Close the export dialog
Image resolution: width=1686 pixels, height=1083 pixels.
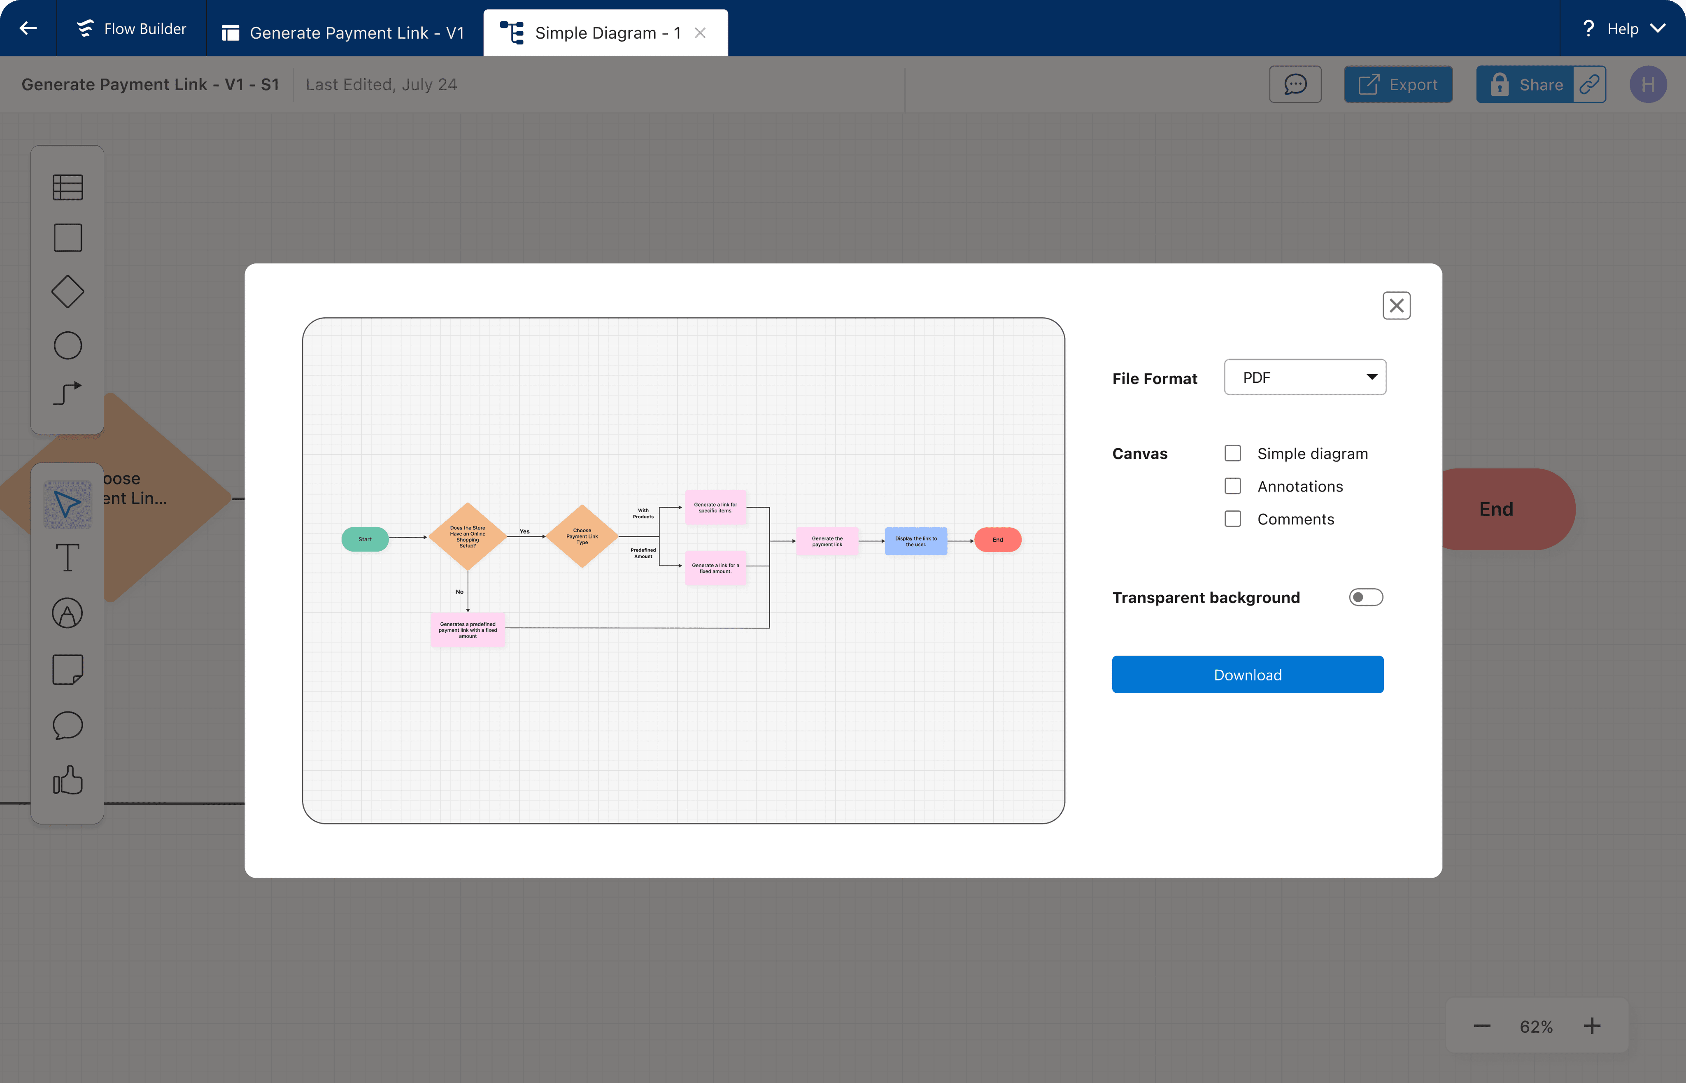coord(1396,305)
